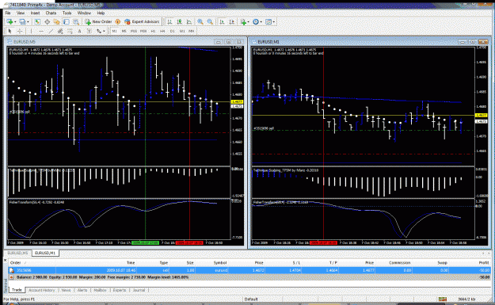Open the File menu
This screenshot has width=495, height=305.
8,13
